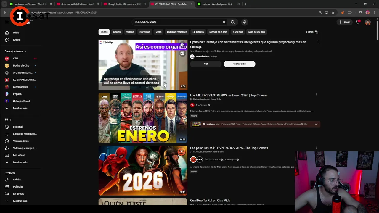The height and width of the screenshot is (213, 379).
Task: Click Visitar sitio on ClickUp ad
Action: pyautogui.click(x=240, y=64)
